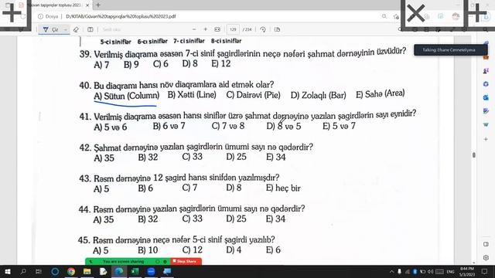
Task: Click answer 'C) 12' in question 45
Action: point(193,250)
